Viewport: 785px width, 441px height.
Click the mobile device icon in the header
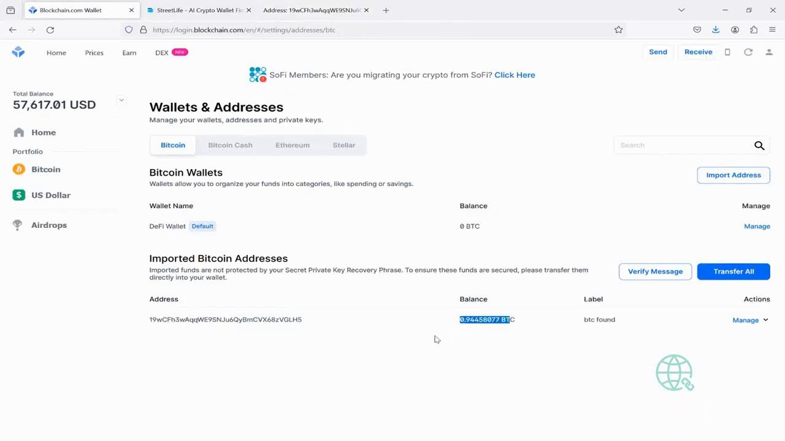(727, 52)
